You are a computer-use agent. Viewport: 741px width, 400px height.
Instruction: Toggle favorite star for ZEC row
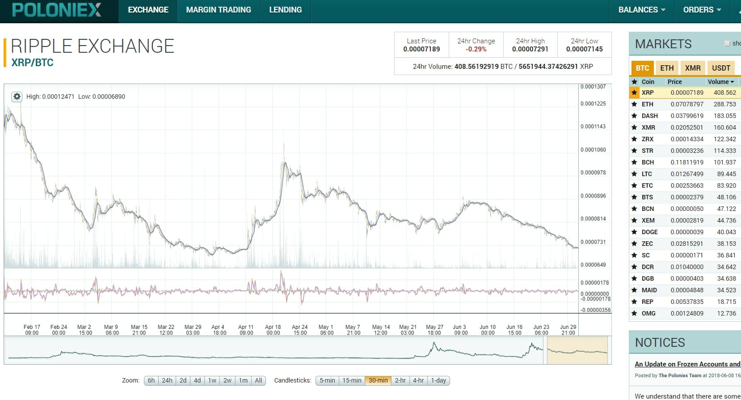point(634,244)
